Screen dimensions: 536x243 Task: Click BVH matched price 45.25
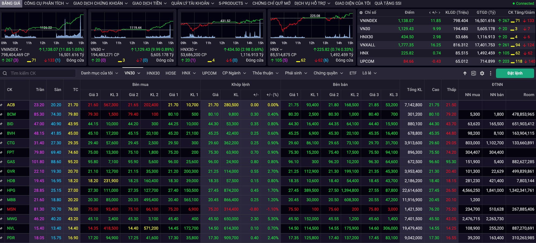[x=213, y=133]
